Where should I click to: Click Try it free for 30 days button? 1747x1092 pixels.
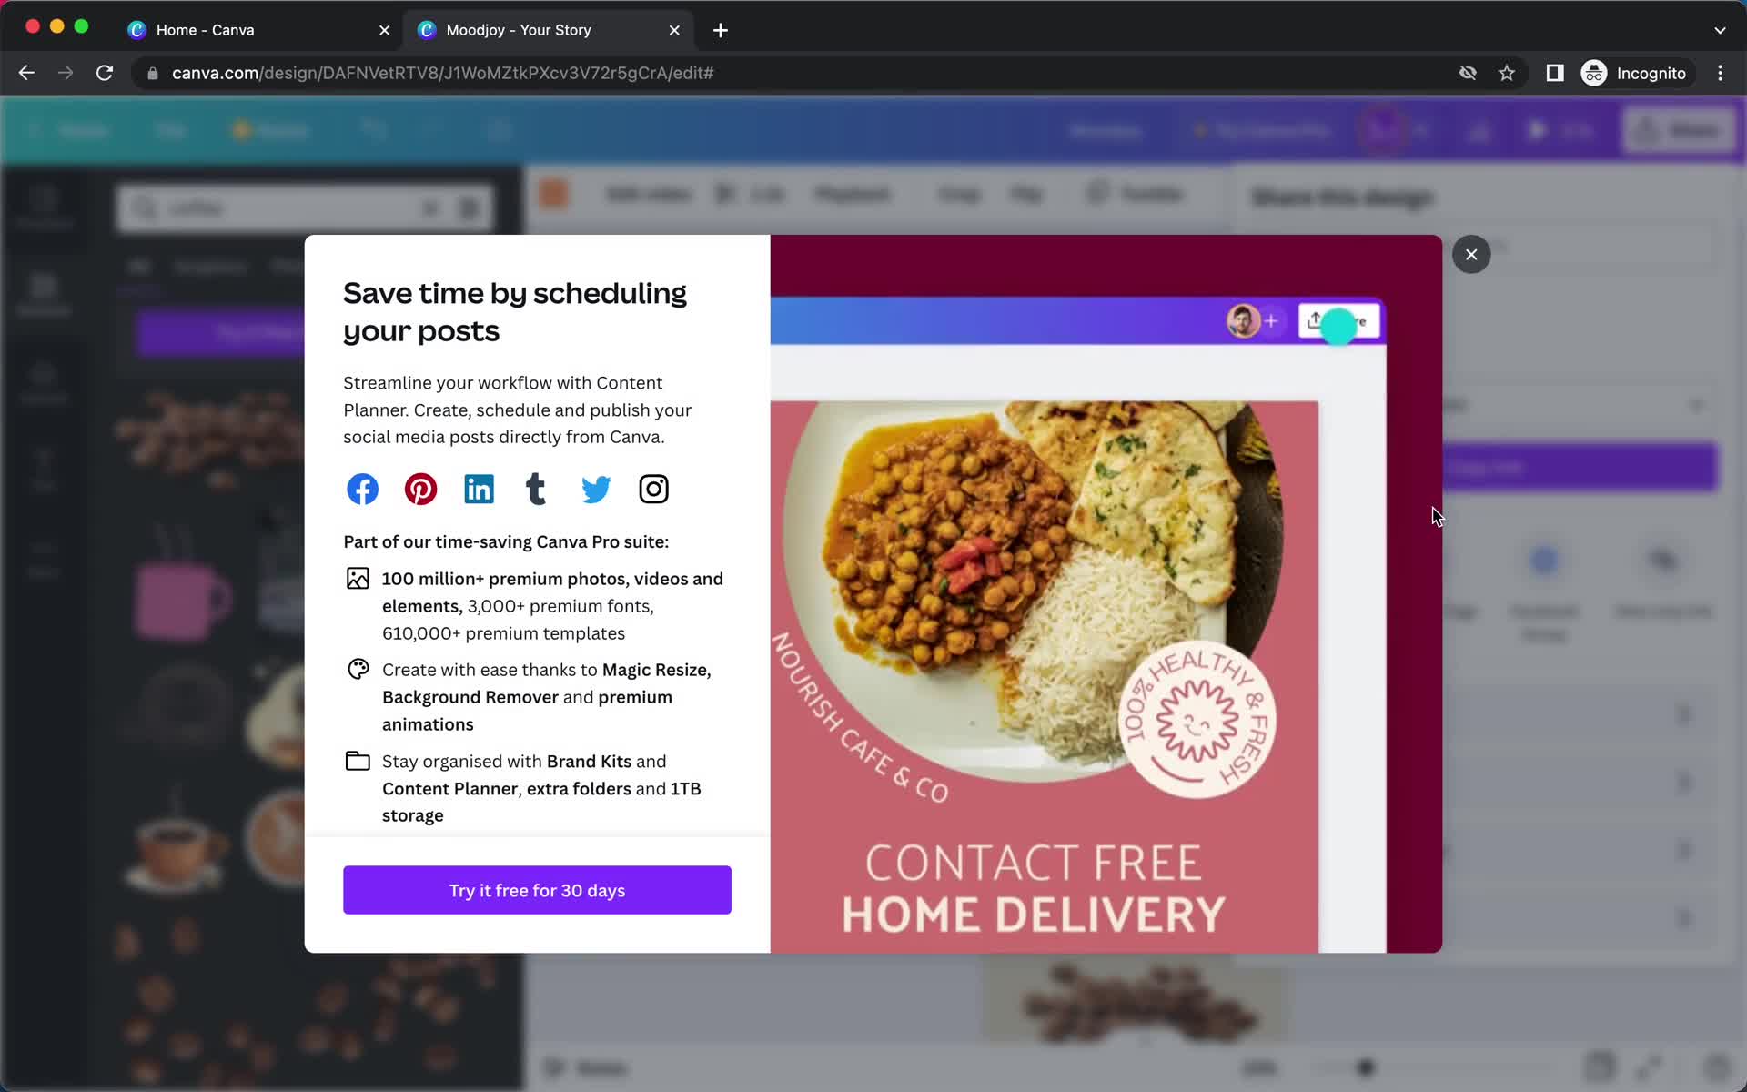coord(537,889)
